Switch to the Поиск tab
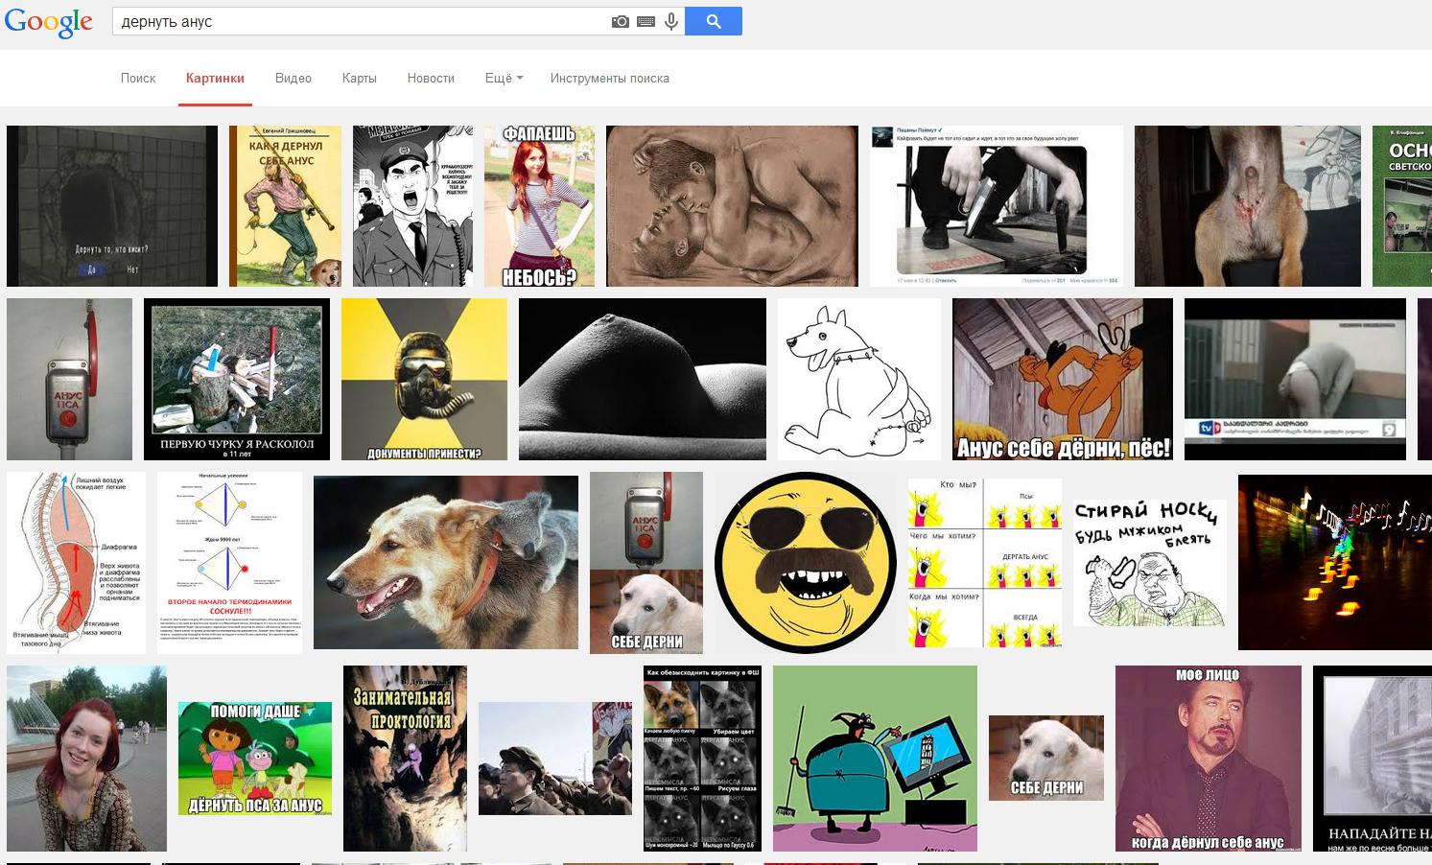 tap(138, 79)
